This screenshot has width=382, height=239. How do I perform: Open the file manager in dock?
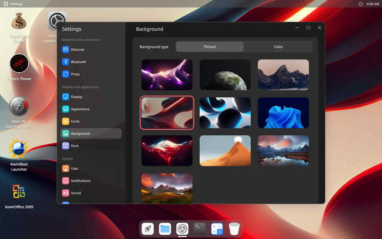(x=165, y=229)
